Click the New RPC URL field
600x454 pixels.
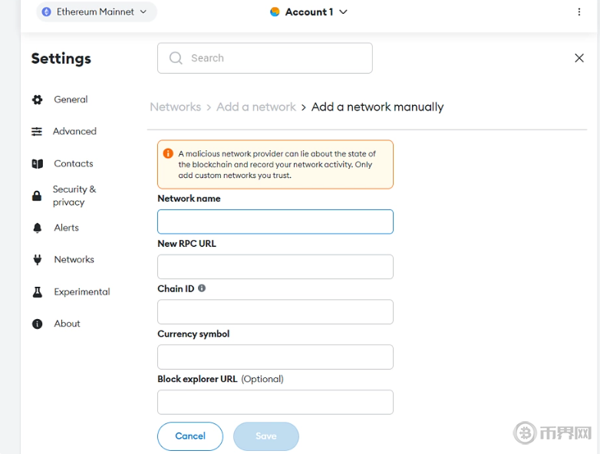pyautogui.click(x=275, y=267)
